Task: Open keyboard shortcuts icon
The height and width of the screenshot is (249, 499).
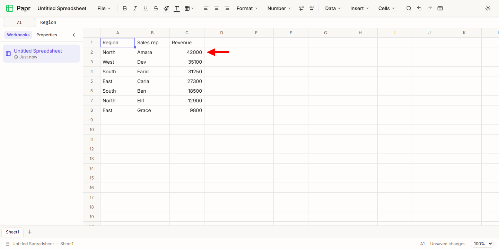Action: (x=440, y=8)
